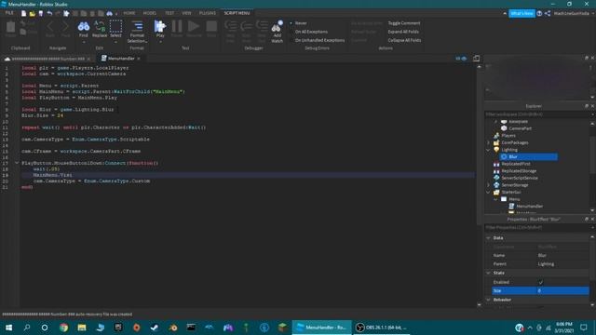Toggle the Blur Enabled checkbox
The image size is (596, 335).
[x=541, y=282]
